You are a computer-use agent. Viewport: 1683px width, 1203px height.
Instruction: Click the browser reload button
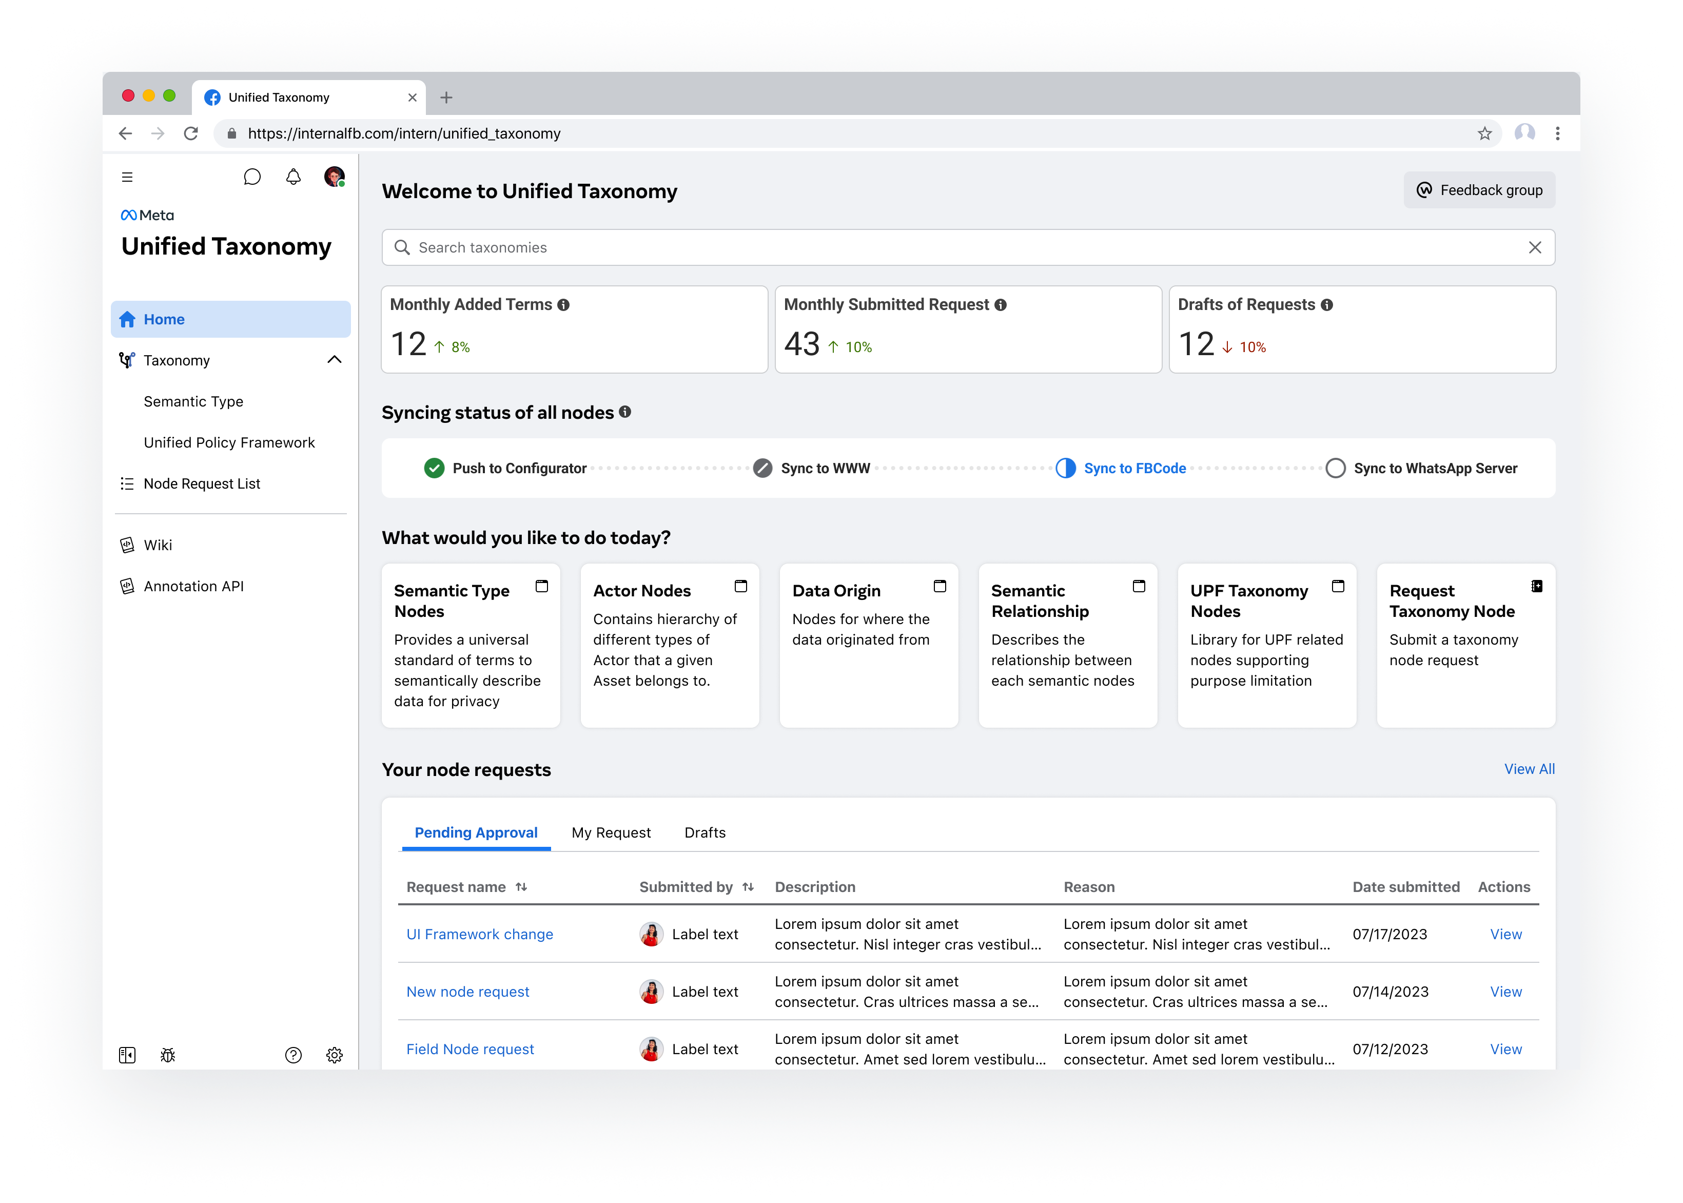191,133
